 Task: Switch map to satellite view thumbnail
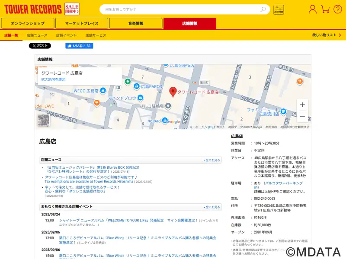(44, 120)
